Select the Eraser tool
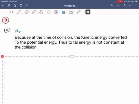Image resolution: width=139 pixels, height=104 pixels. coord(26,12)
